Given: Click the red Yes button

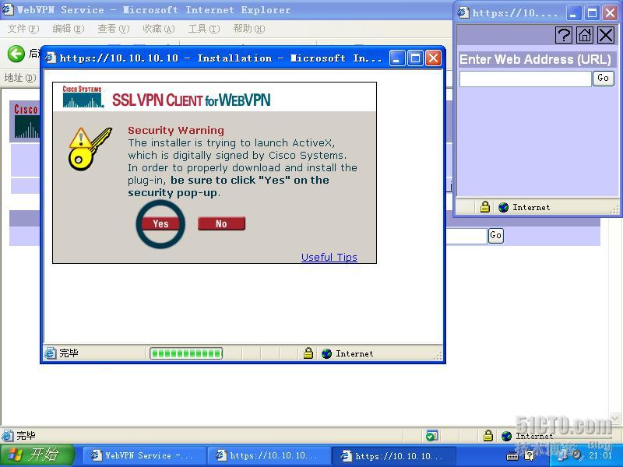Looking at the screenshot, I should [160, 223].
